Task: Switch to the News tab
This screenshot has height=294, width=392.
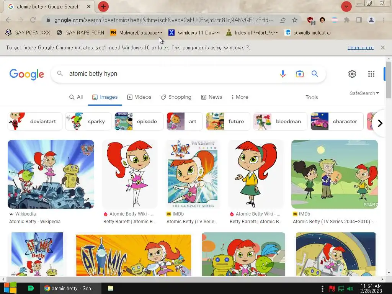Action: pyautogui.click(x=211, y=97)
